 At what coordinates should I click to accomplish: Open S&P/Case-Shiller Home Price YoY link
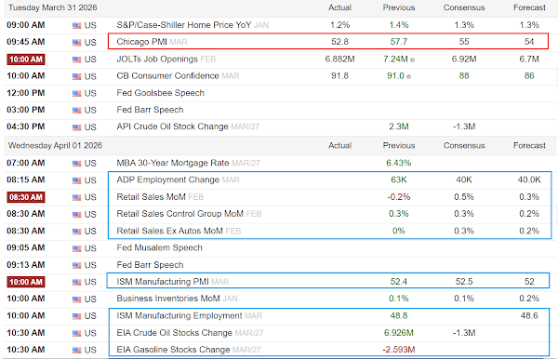coord(184,25)
